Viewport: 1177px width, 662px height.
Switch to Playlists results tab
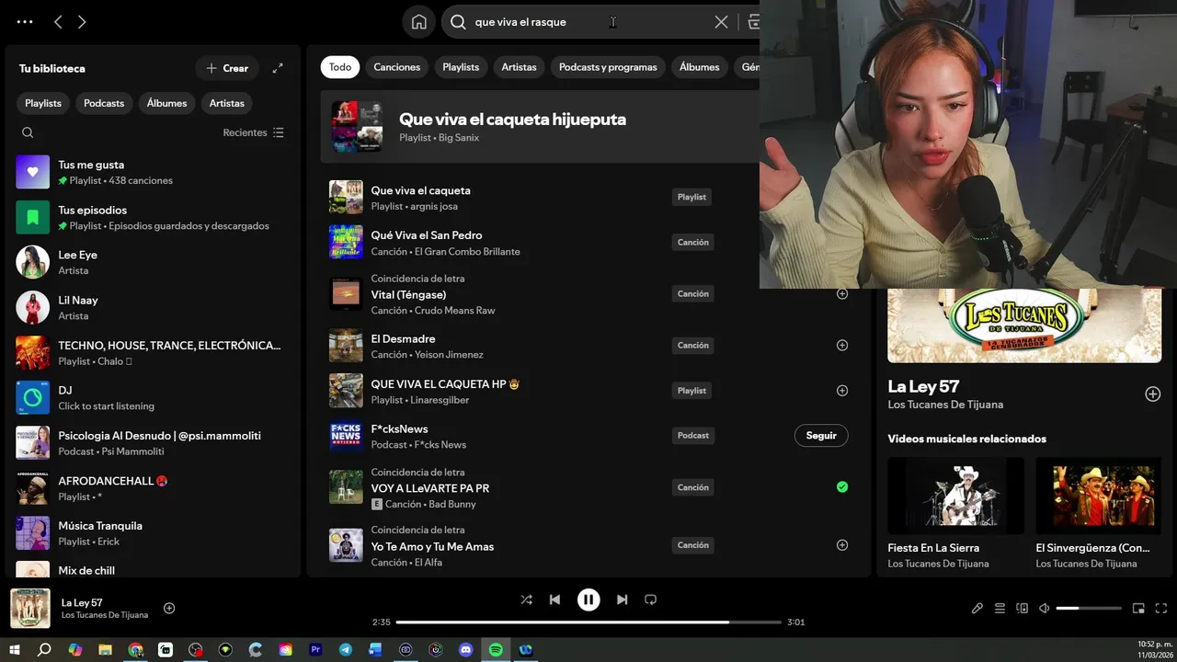click(461, 67)
